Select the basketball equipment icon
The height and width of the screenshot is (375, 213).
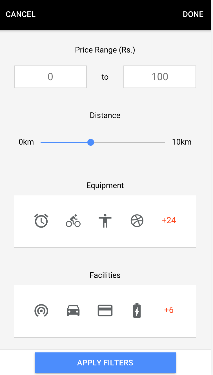[137, 221]
